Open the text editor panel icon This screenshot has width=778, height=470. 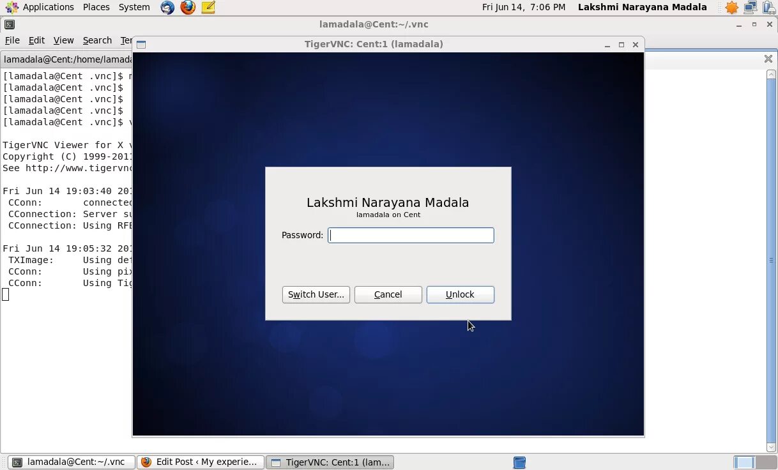pos(208,7)
